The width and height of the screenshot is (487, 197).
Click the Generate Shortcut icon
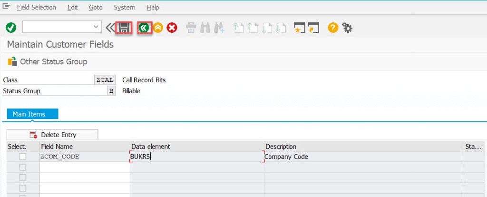(314, 28)
